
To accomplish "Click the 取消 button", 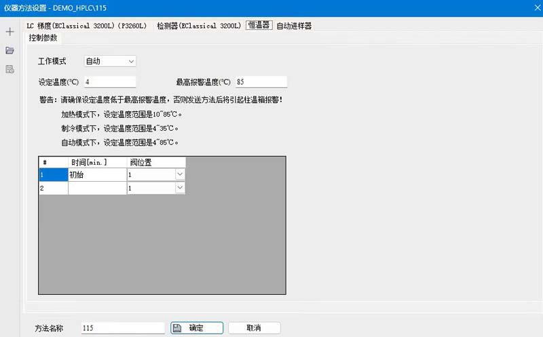I will pos(254,328).
